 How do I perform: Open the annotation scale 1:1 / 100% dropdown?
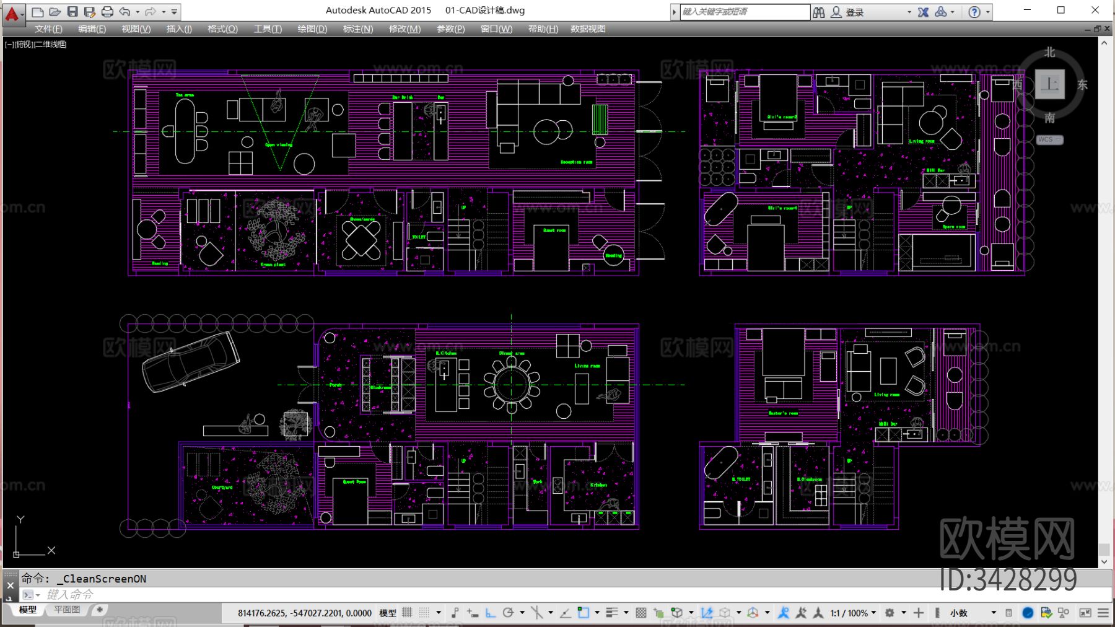[853, 613]
